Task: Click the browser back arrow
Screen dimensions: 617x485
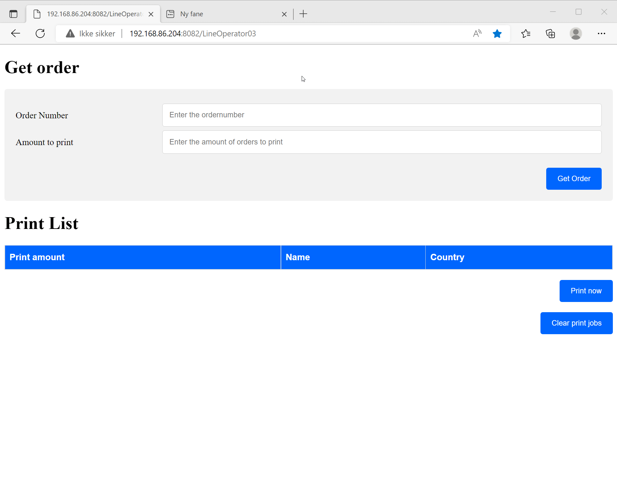Action: pyautogui.click(x=15, y=33)
